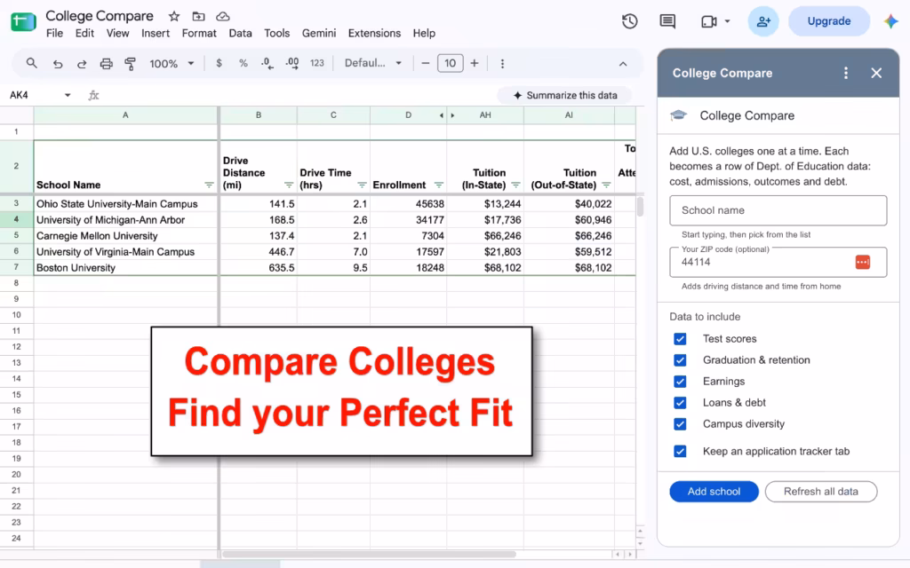Toggle Loans & debt checkbox
Screen dimensions: 910x568
coord(680,403)
